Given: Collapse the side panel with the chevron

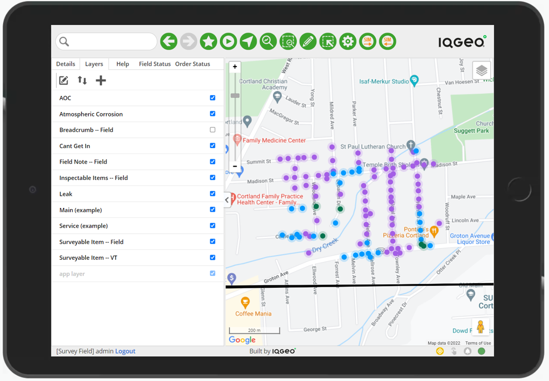Looking at the screenshot, I should pos(227,200).
